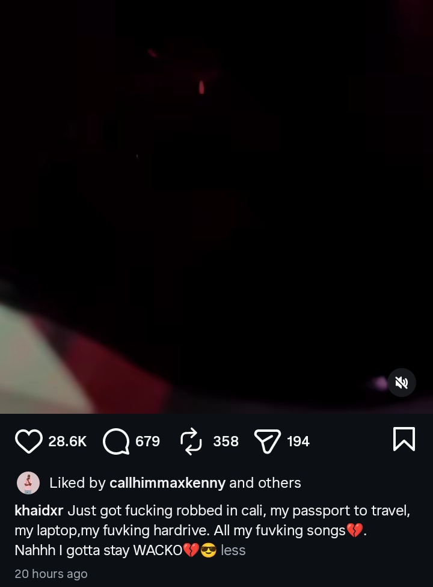Open callhimmaxkenny's profile
Image resolution: width=433 pixels, height=587 pixels.
point(167,483)
